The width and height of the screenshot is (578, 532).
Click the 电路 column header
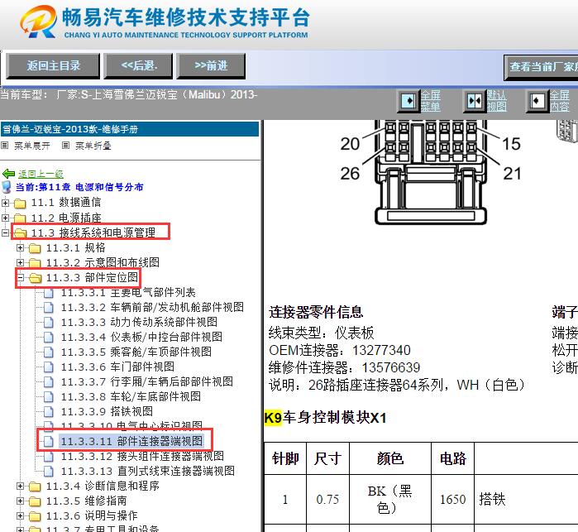pyautogui.click(x=452, y=458)
